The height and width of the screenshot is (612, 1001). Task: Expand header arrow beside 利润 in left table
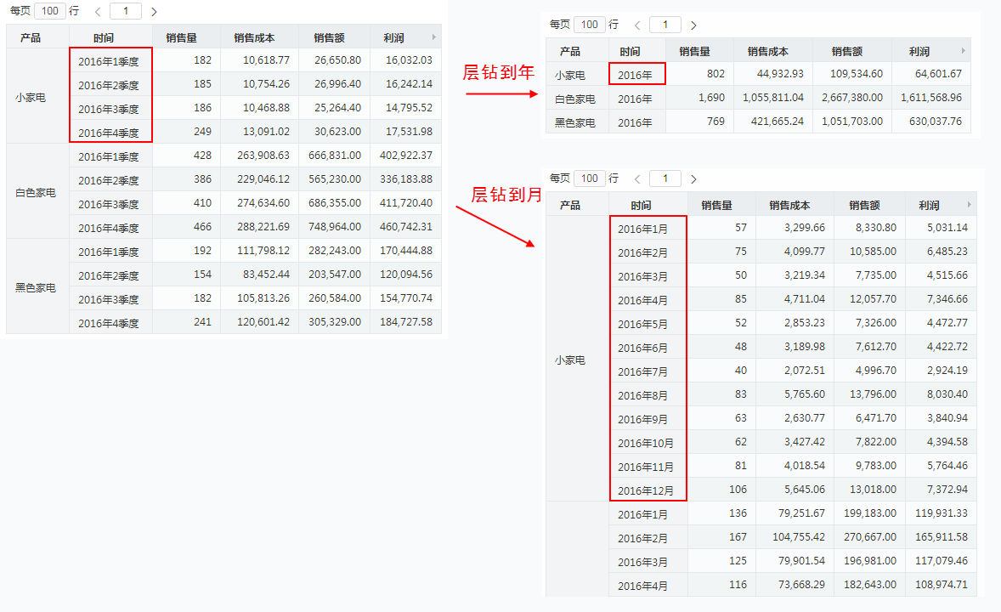(x=434, y=37)
